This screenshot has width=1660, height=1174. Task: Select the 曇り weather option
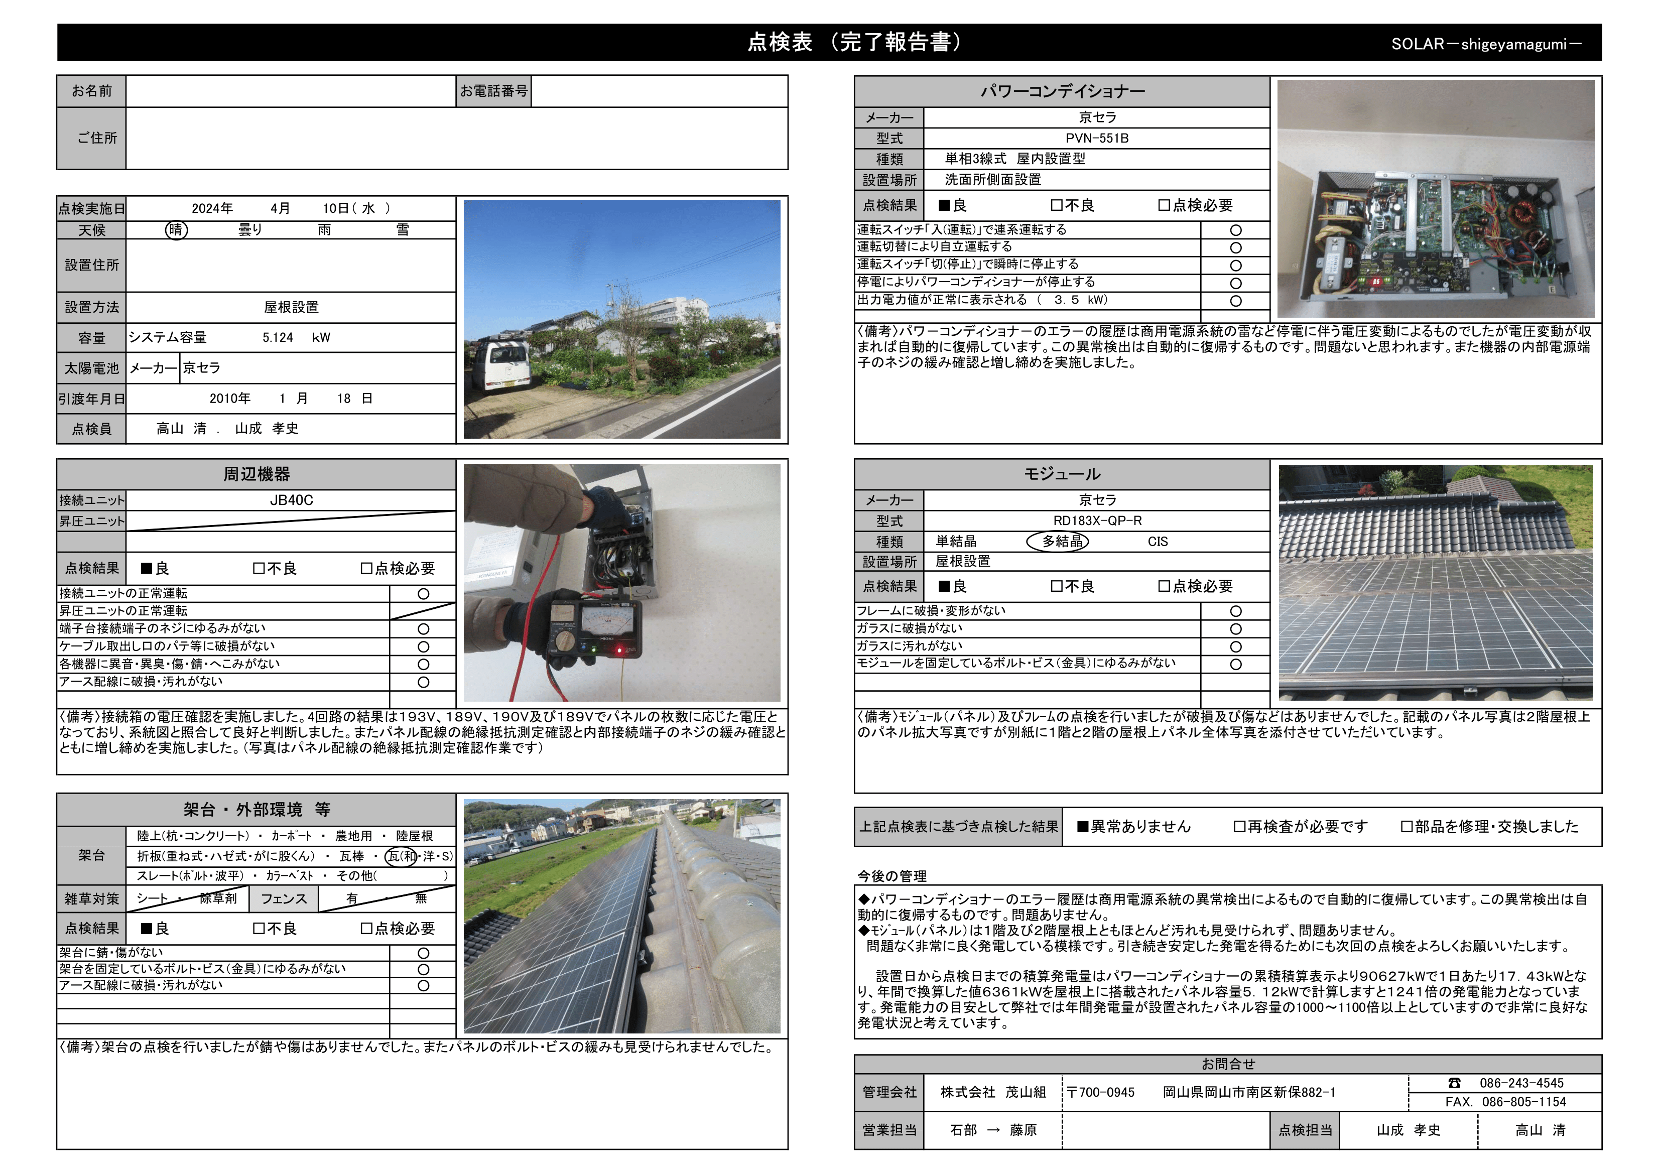click(x=250, y=230)
